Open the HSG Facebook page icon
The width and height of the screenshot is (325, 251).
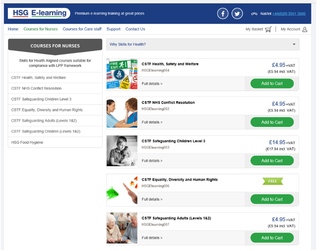point(223,14)
